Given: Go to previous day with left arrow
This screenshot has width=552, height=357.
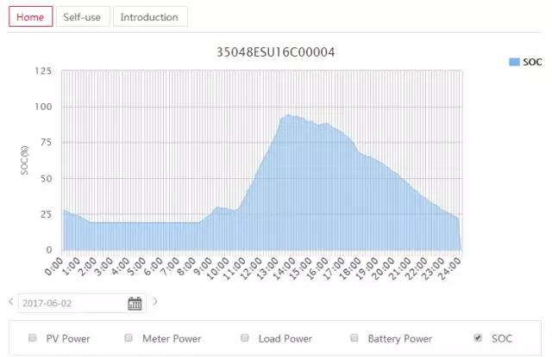Looking at the screenshot, I should coord(10,302).
